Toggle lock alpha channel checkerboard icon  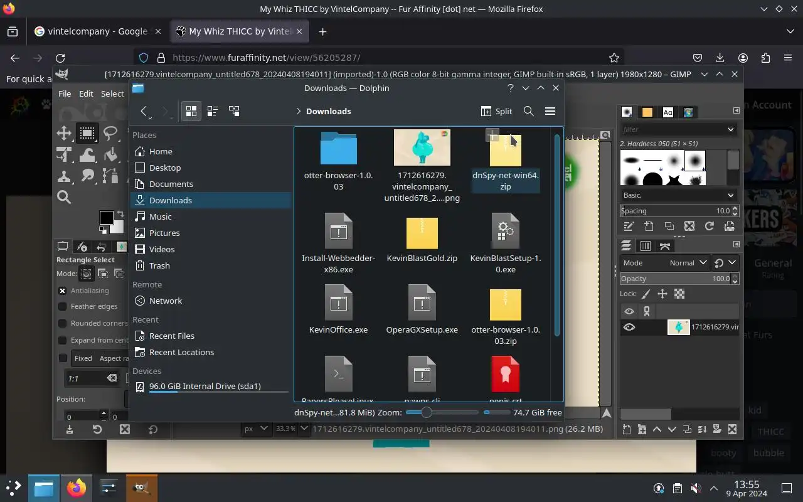pyautogui.click(x=679, y=294)
